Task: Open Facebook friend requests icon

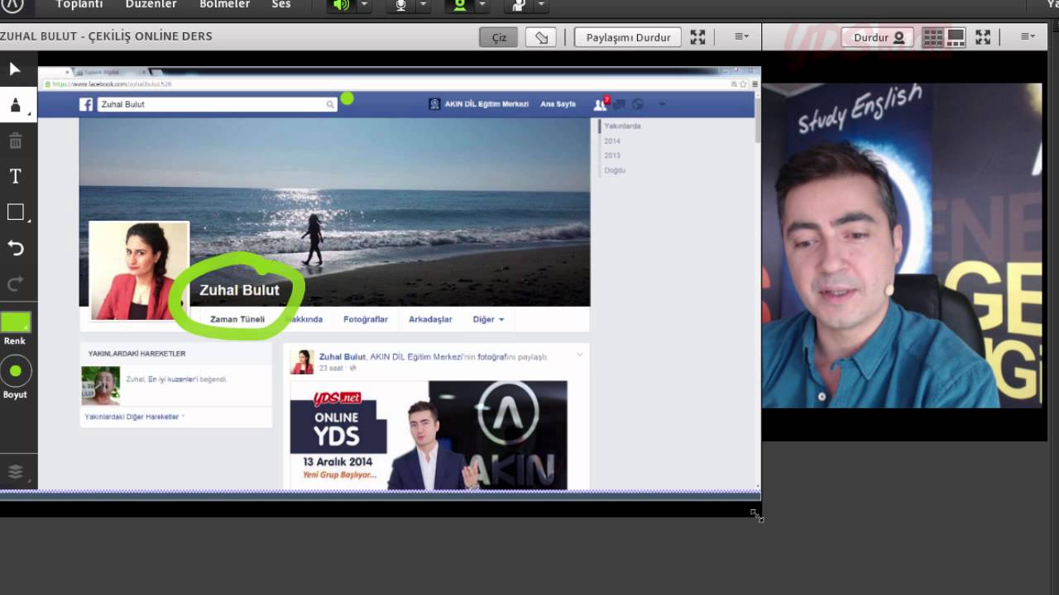Action: click(600, 104)
